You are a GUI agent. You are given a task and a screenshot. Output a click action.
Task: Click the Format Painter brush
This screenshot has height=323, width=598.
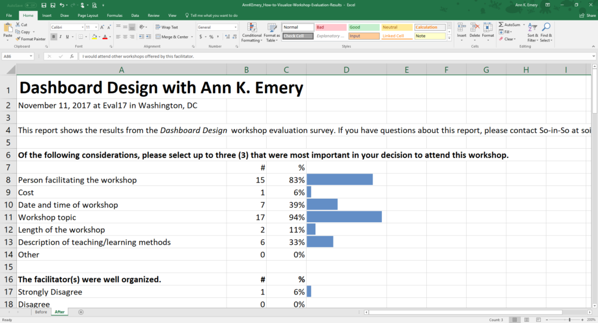18,39
